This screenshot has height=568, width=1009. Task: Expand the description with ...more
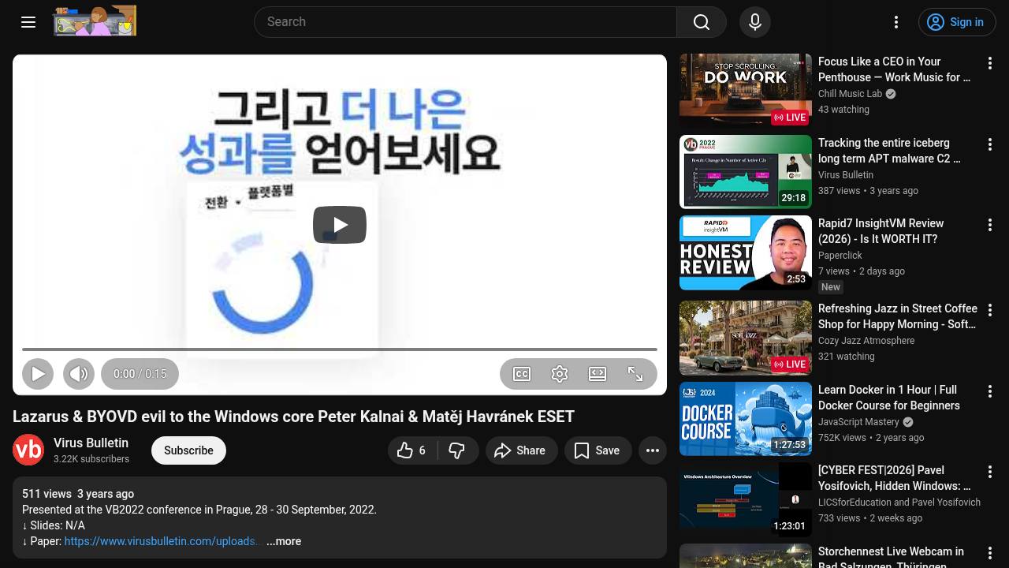pyautogui.click(x=284, y=541)
